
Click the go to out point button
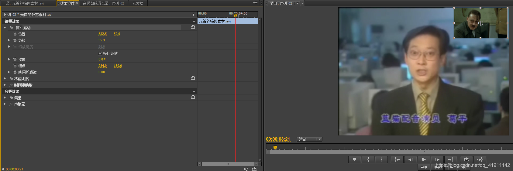coord(450,159)
